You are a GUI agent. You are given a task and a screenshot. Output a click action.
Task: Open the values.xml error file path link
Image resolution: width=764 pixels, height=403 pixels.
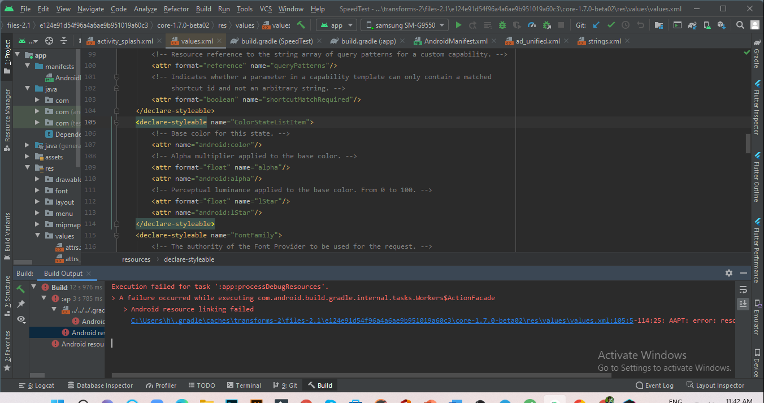click(x=382, y=320)
